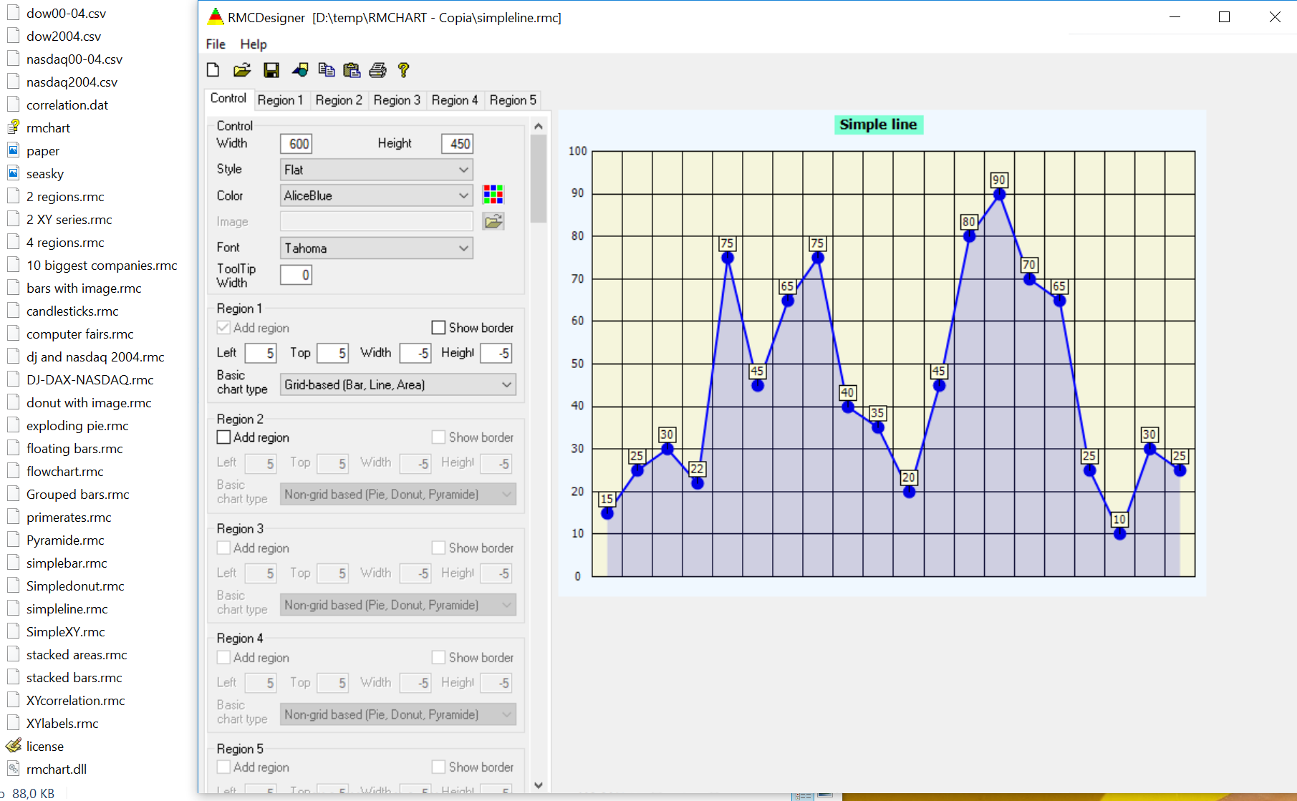Open simpleline.rmc in the file list
The height and width of the screenshot is (801, 1297).
[x=67, y=609]
